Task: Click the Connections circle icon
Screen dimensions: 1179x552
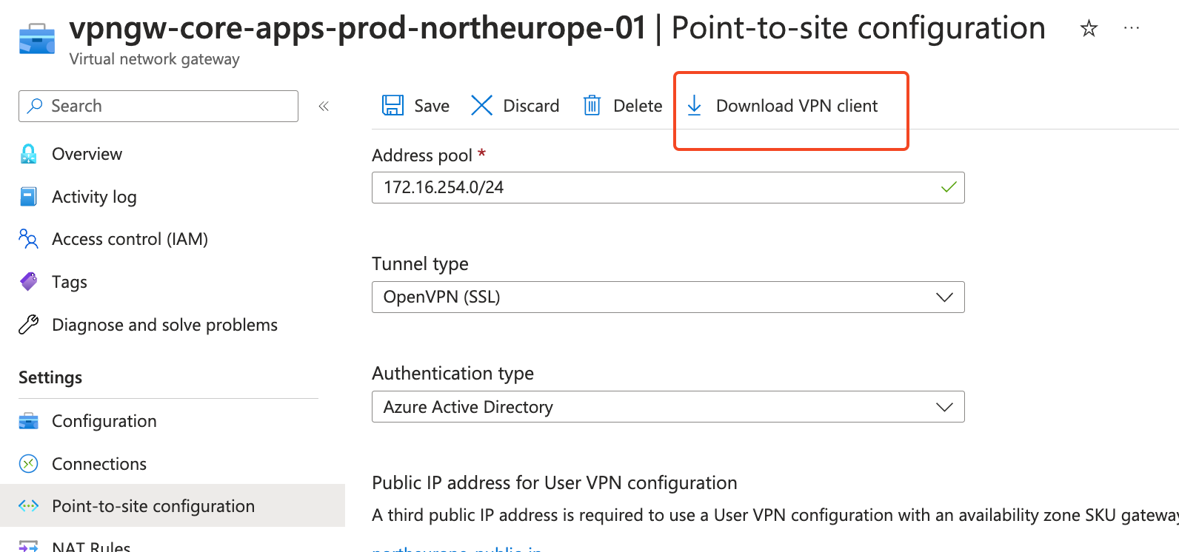Action: point(28,464)
